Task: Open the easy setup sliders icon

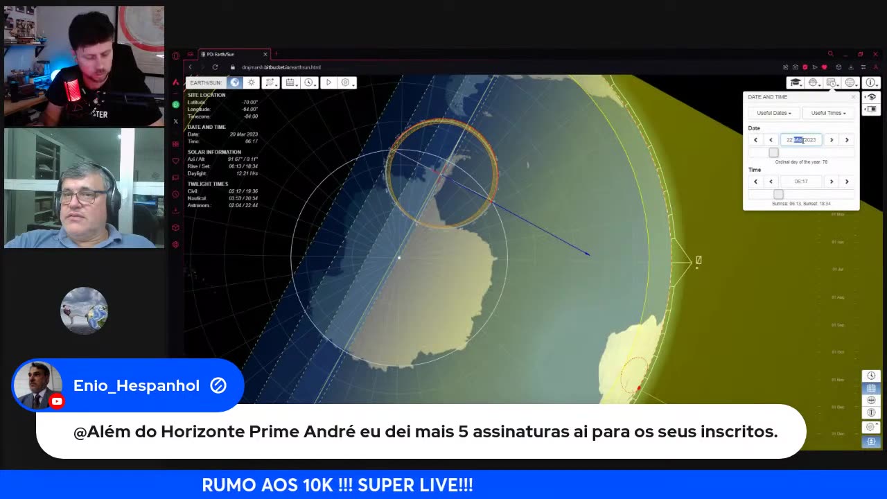Action: [x=863, y=67]
